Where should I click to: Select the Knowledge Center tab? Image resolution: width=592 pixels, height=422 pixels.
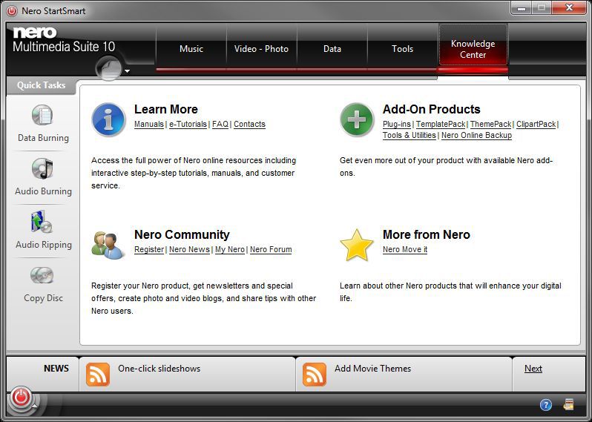473,49
